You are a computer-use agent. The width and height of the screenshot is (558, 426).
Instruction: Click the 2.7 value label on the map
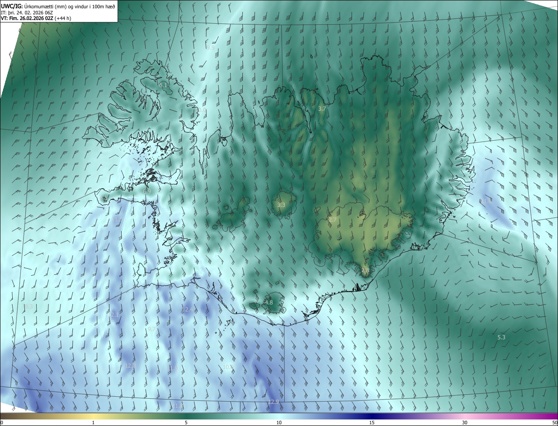(x=333, y=220)
